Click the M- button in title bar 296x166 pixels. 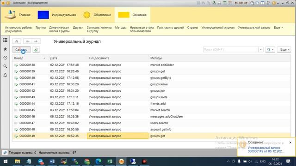pyautogui.click(x=246, y=3)
